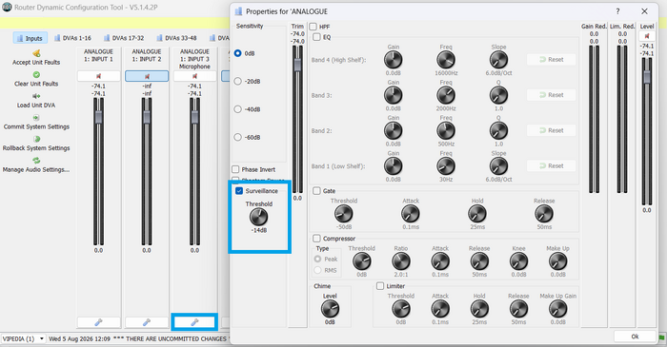Open Load Unit DVA
Viewport: 667px width, 347px height.
(36, 100)
